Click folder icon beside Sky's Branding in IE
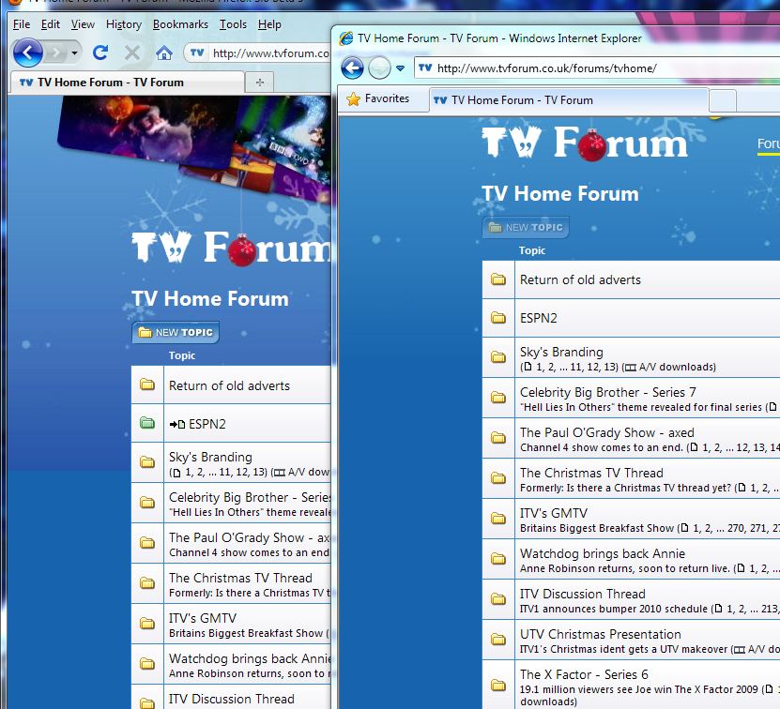Screen dimensions: 780x709 498,357
